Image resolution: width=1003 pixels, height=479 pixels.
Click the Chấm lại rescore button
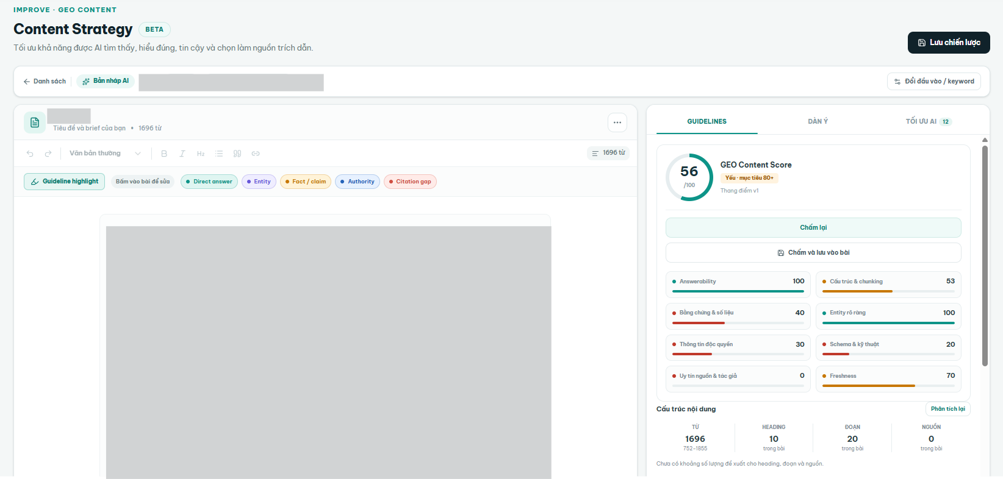[x=813, y=227]
